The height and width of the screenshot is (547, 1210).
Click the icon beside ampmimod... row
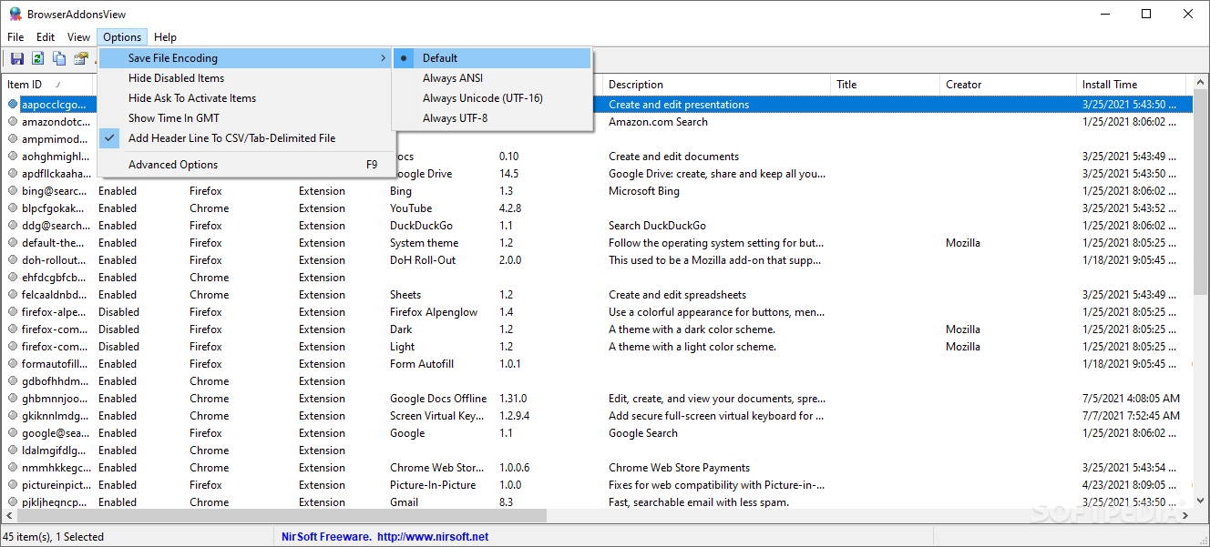pyautogui.click(x=13, y=139)
